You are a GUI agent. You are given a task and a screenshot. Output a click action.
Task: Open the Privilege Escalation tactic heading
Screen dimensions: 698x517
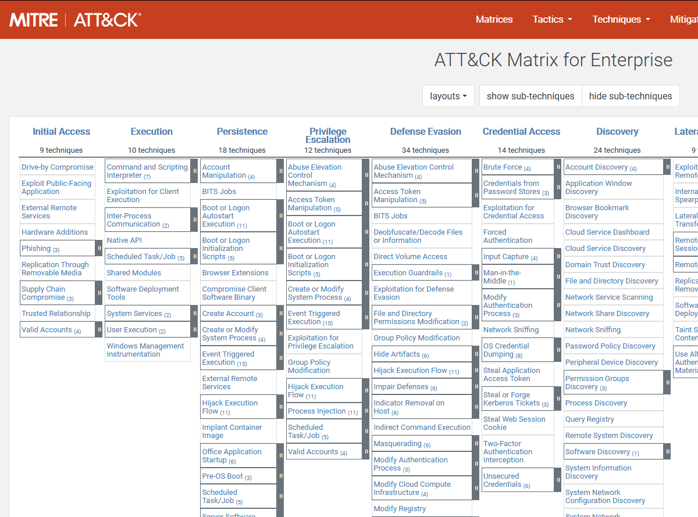click(327, 135)
